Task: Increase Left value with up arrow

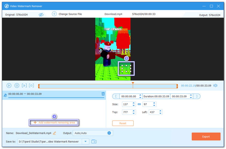Action: click(160, 111)
